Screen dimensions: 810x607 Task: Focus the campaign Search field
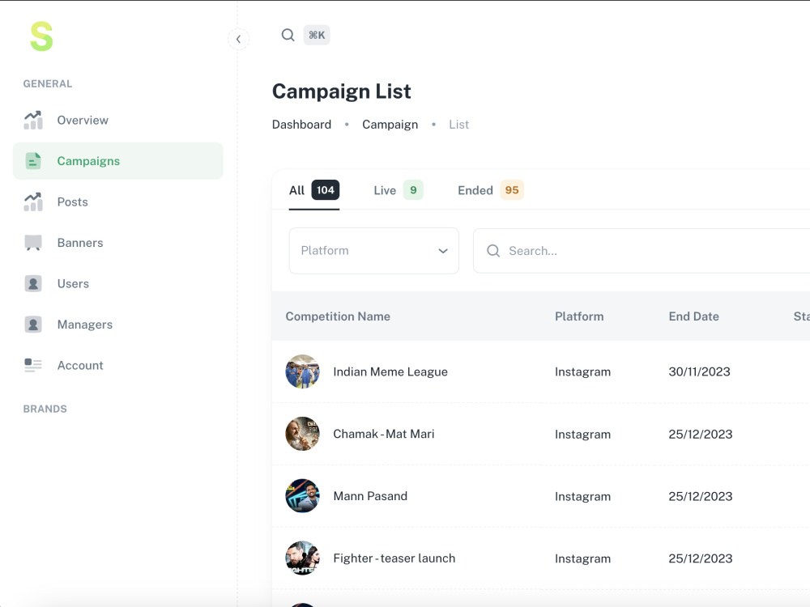642,251
